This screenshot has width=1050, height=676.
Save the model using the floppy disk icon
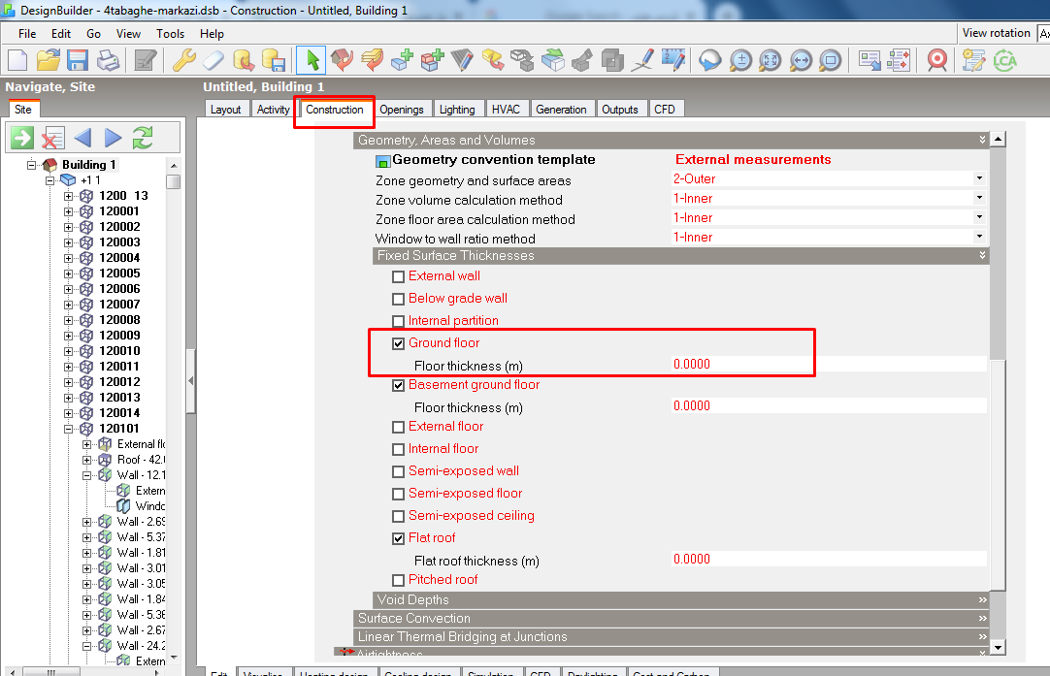tap(78, 60)
